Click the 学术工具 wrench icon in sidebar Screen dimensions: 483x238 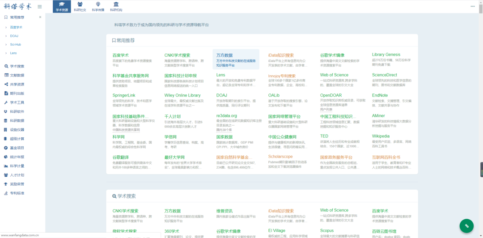click(6, 102)
